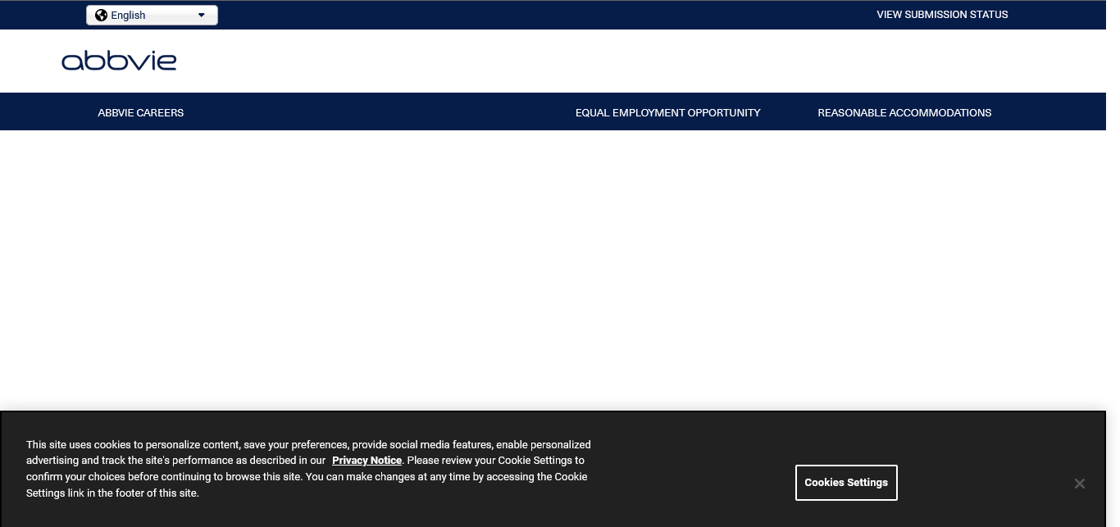
Task: Click the globe icon in language selector
Action: coord(102,15)
